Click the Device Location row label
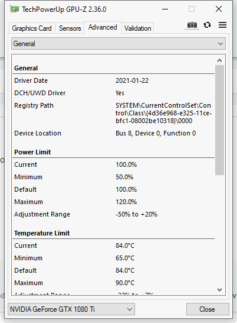237x323 pixels. pyautogui.click(x=38, y=133)
